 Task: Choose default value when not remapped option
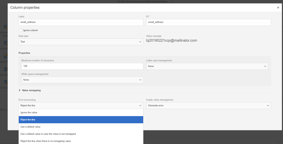coord(81,134)
